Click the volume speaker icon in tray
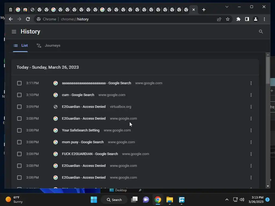 click(242, 200)
